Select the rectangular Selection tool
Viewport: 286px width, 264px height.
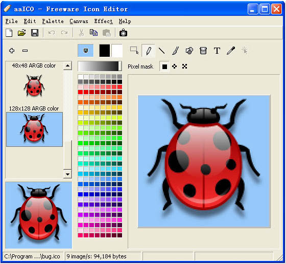point(134,50)
